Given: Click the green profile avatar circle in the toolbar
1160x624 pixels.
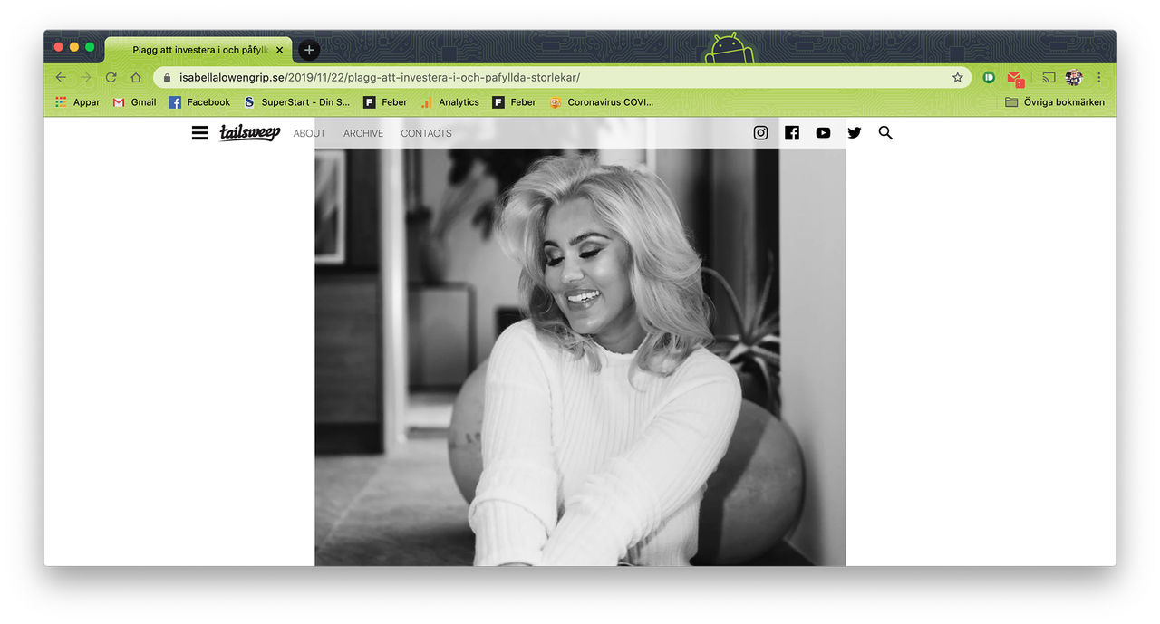Looking at the screenshot, I should (1074, 77).
